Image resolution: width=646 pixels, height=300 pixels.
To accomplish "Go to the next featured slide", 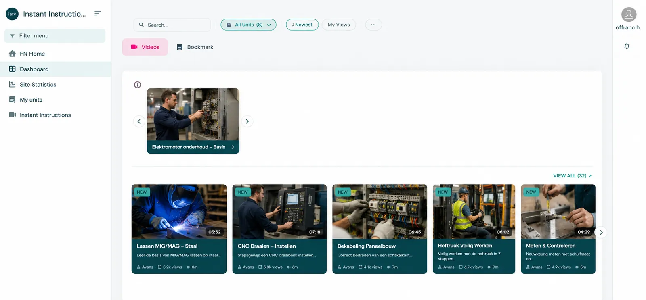I will coord(247,121).
